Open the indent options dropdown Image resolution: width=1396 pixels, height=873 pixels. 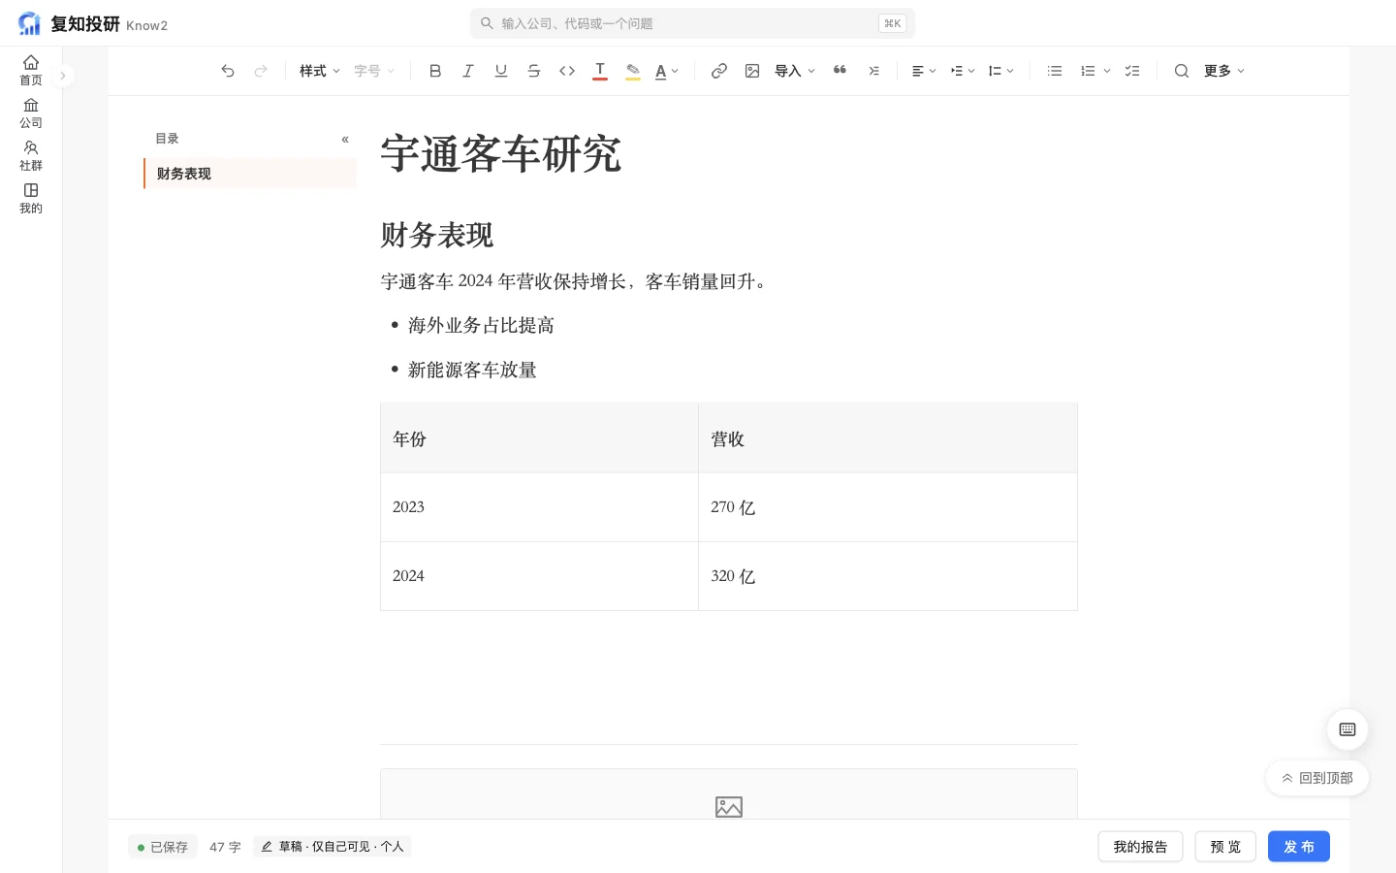(x=963, y=71)
